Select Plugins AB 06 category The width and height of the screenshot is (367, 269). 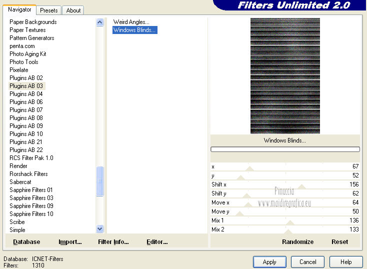[x=26, y=102]
